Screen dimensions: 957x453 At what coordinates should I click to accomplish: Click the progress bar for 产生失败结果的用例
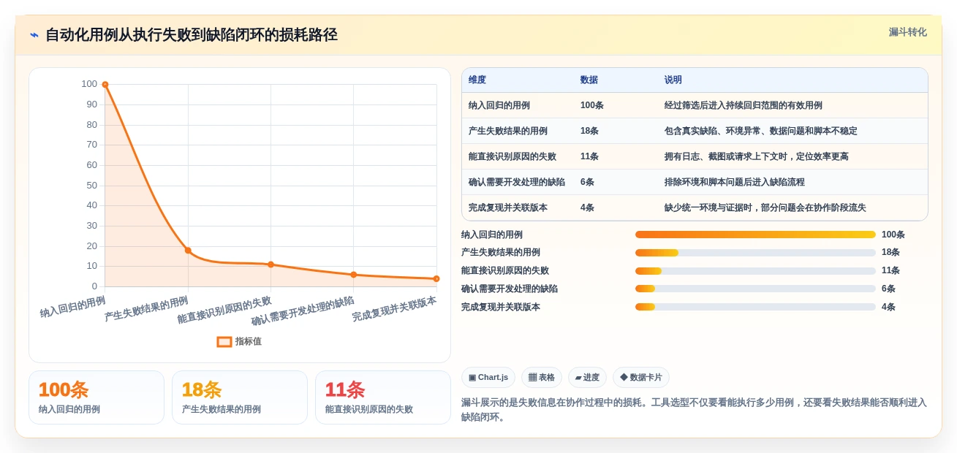(x=755, y=253)
